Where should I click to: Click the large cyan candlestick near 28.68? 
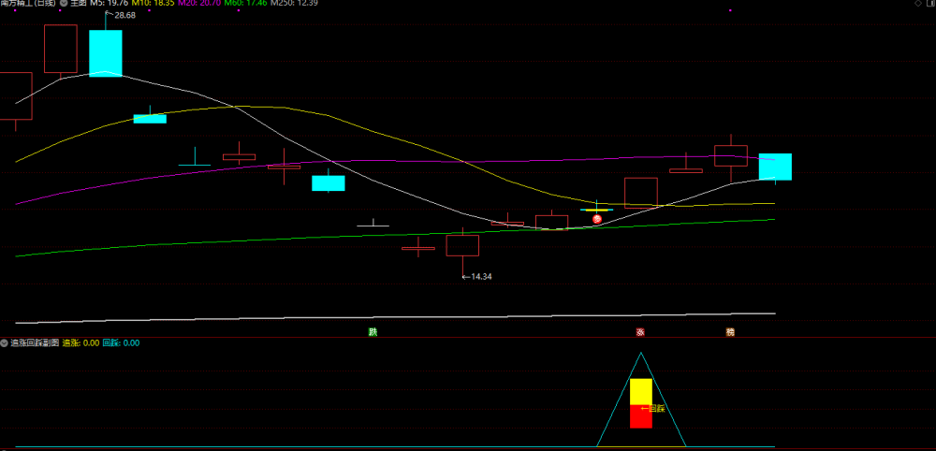(x=106, y=53)
